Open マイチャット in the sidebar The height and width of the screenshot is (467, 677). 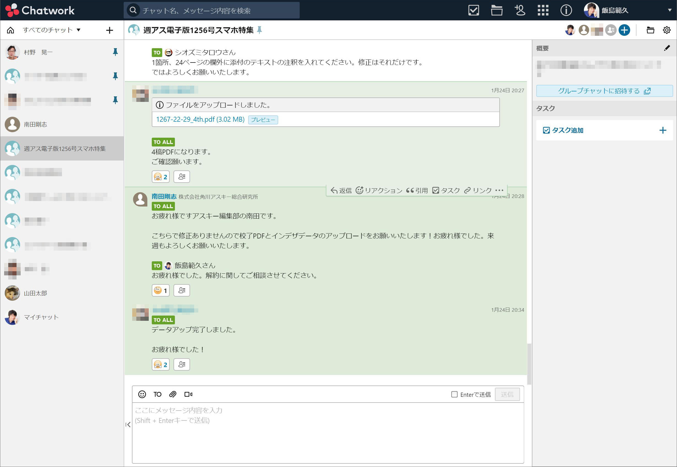62,317
